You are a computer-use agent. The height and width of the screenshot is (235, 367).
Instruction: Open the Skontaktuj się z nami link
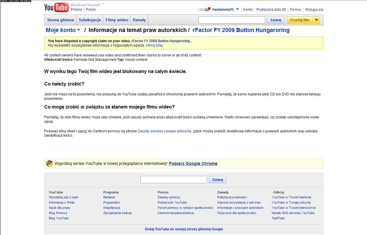63,197
